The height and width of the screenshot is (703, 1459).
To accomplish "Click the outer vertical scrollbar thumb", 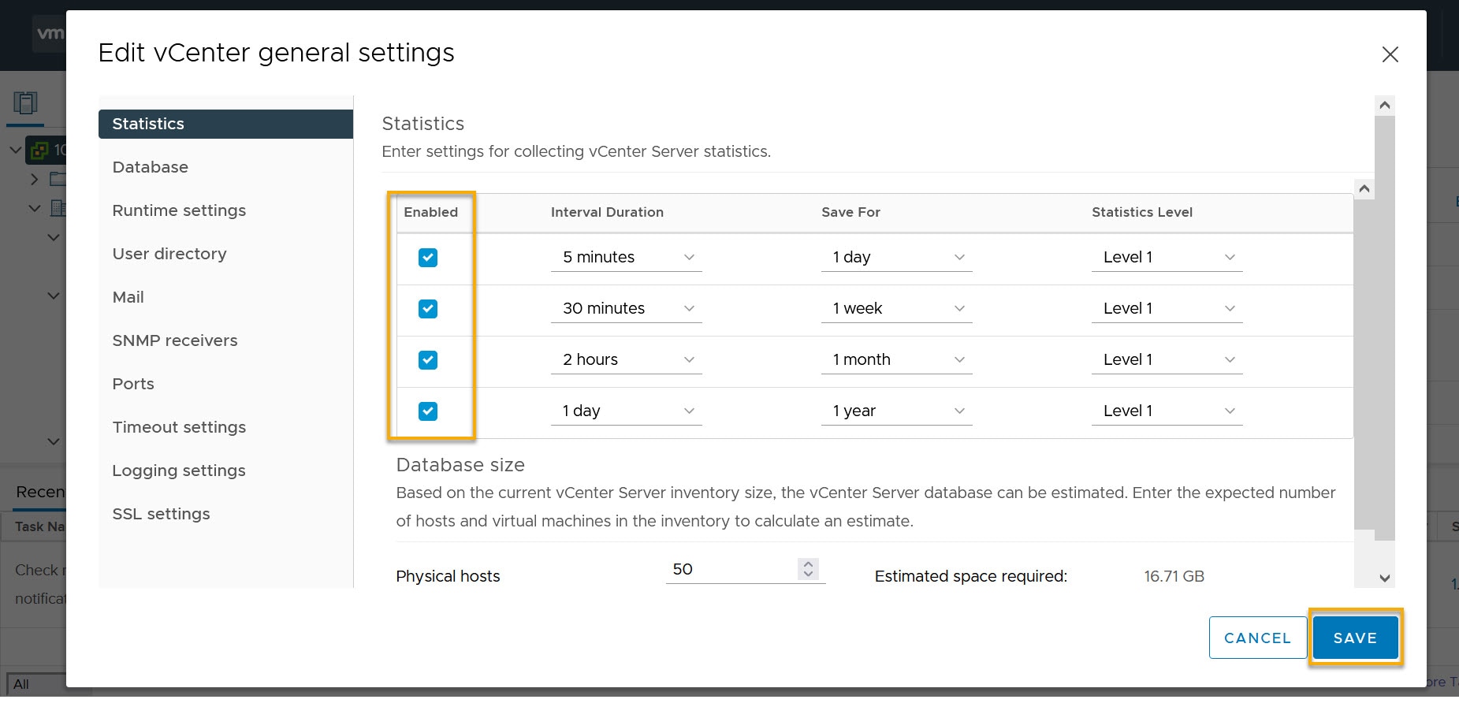I will pos(1384,328).
